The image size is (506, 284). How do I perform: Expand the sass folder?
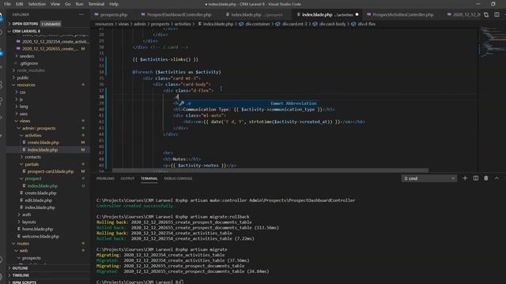tap(23, 114)
